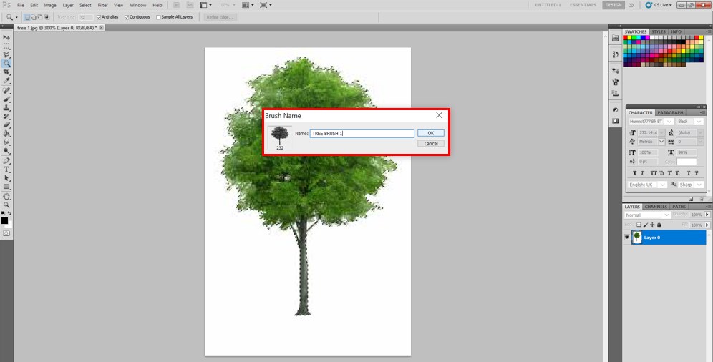Open the layer Opacity slider arrow
Viewport: 713px width, 362px height.
tap(707, 215)
